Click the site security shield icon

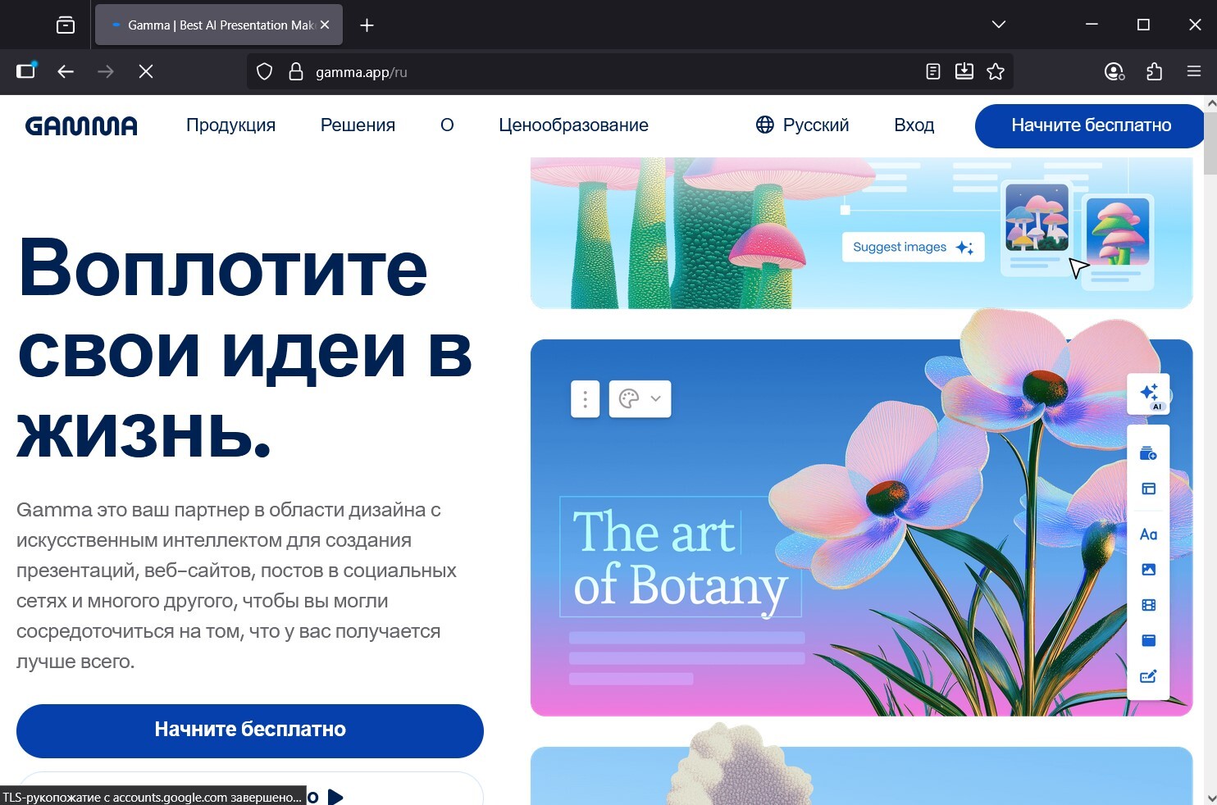click(264, 72)
